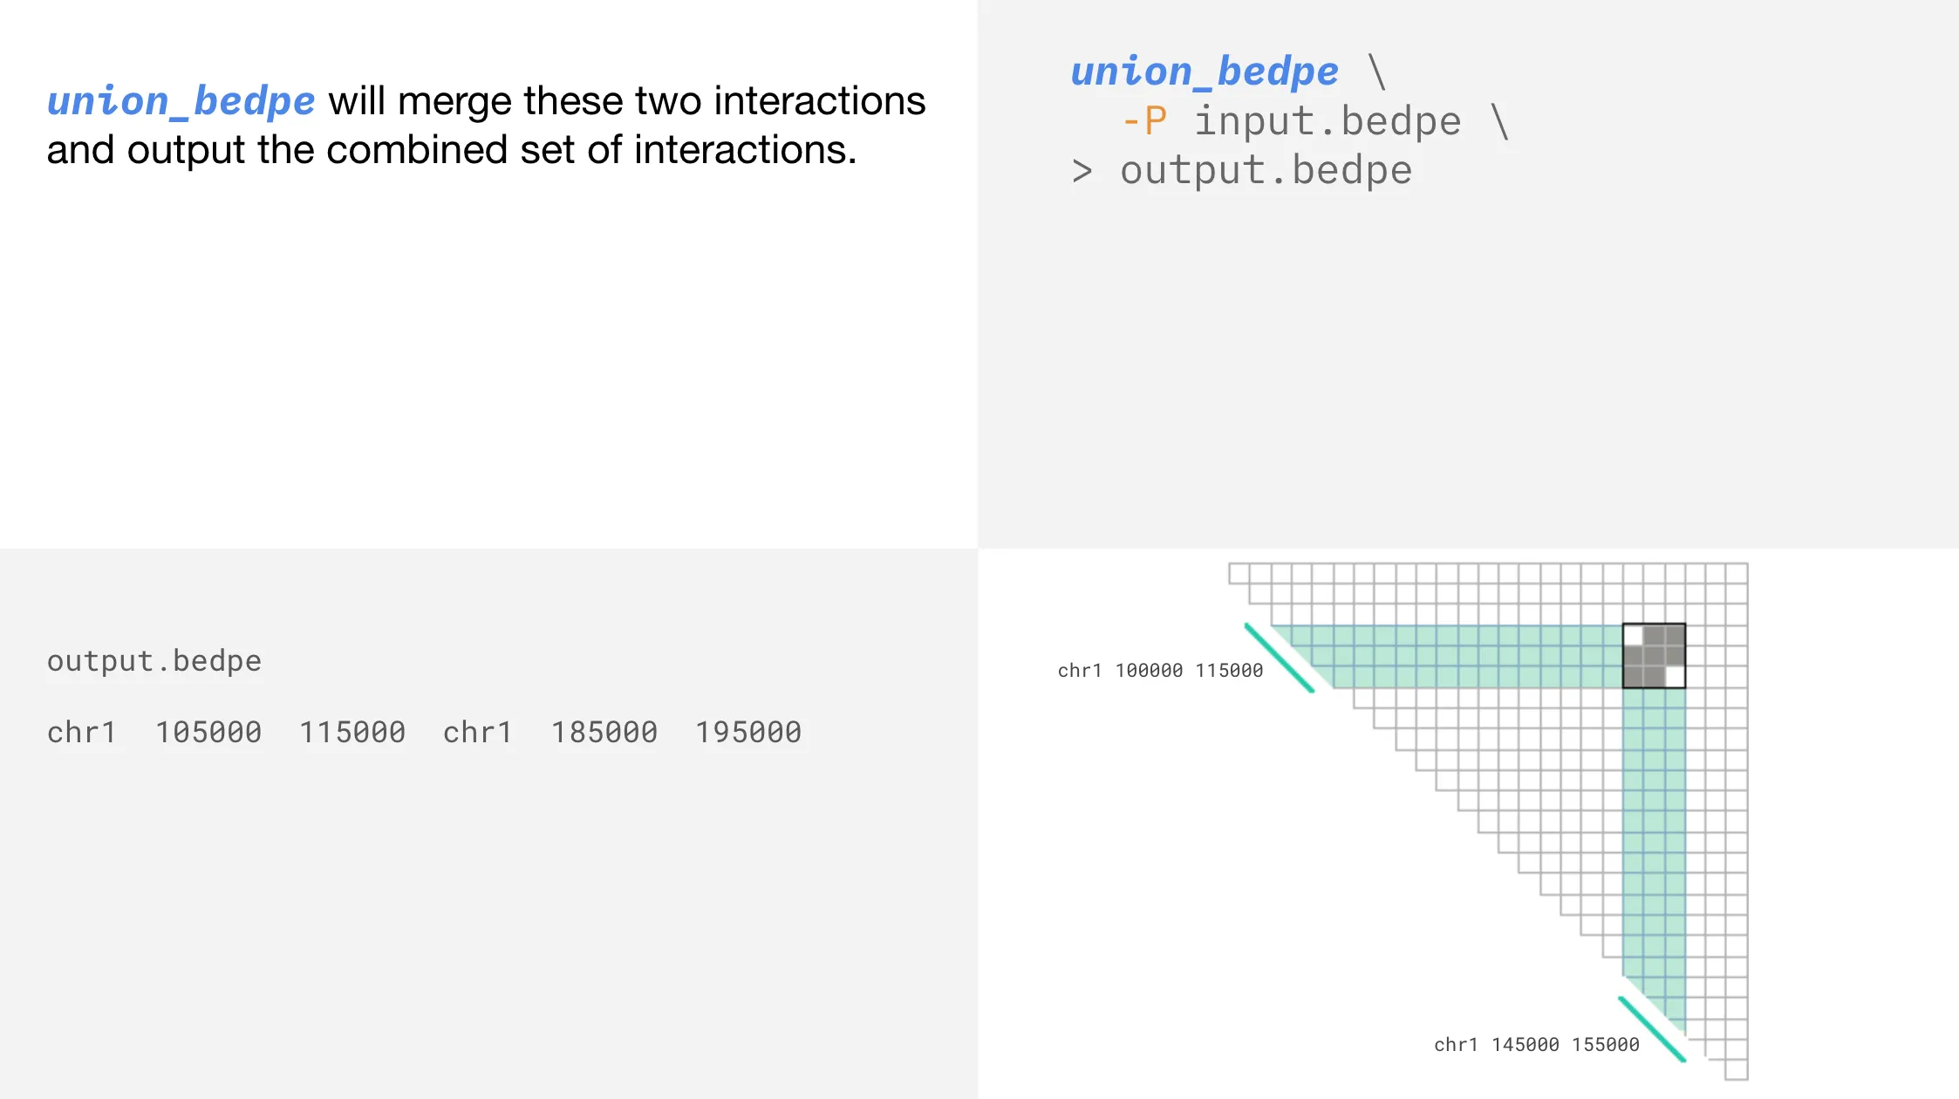The image size is (1959, 1099).
Task: Click the 185000 coordinate value
Action: (x=604, y=732)
